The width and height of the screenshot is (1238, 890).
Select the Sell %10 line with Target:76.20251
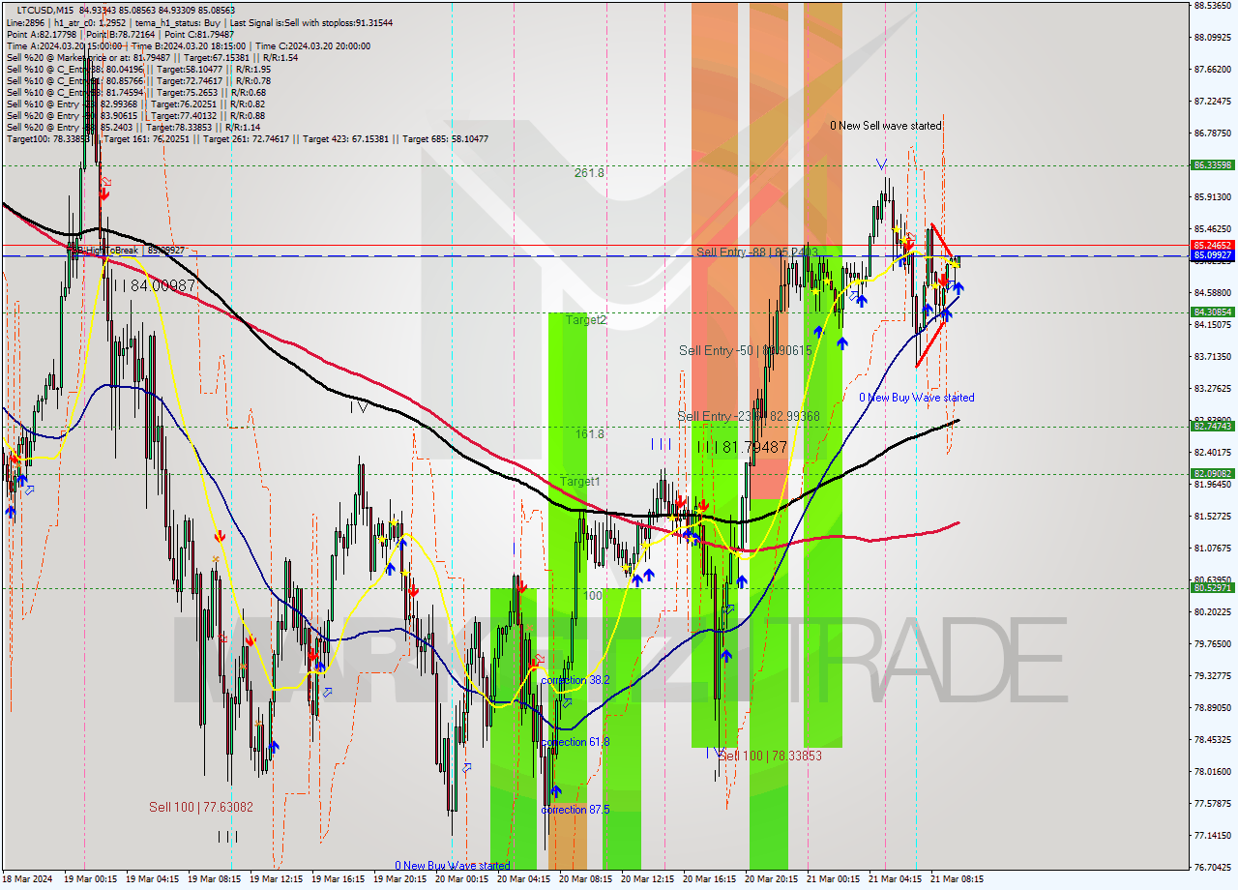tap(135, 104)
